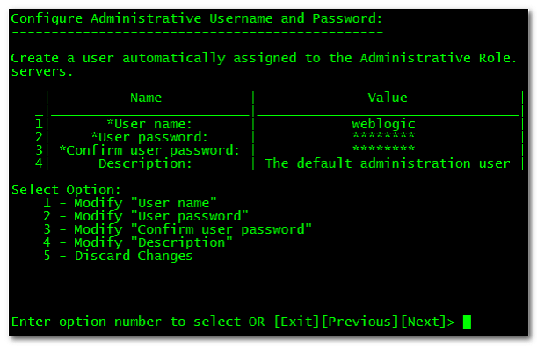
Task: Choose option 4 Modify "Description"
Action: tap(138, 242)
